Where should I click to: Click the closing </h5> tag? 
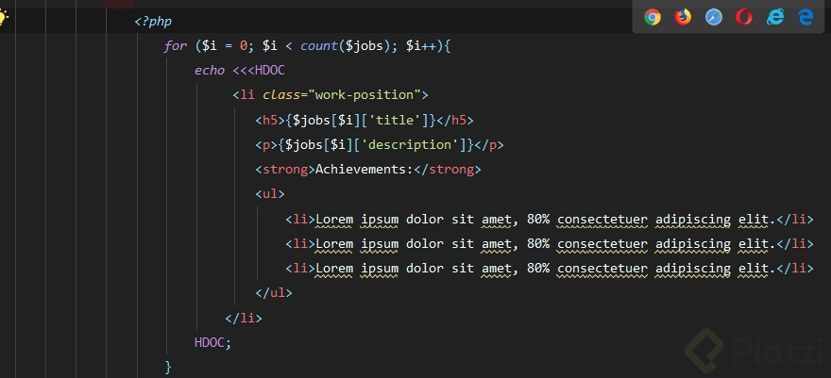(455, 120)
